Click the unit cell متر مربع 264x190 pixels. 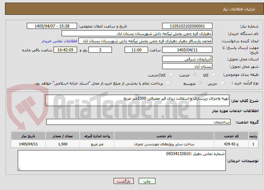tap(97, 144)
